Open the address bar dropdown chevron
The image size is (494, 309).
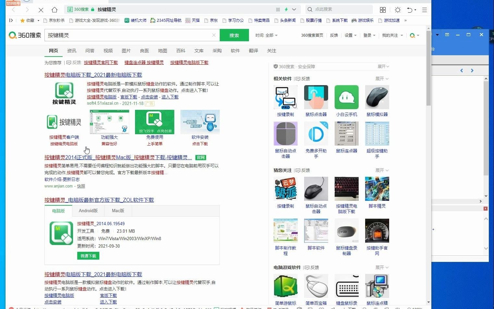(294, 9)
